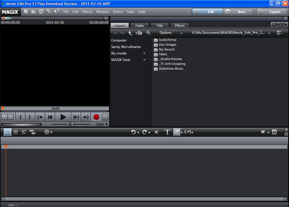Set the range end marker button
Image resolution: width=289 pixels, height=207 pixels.
pyautogui.click(x=30, y=117)
